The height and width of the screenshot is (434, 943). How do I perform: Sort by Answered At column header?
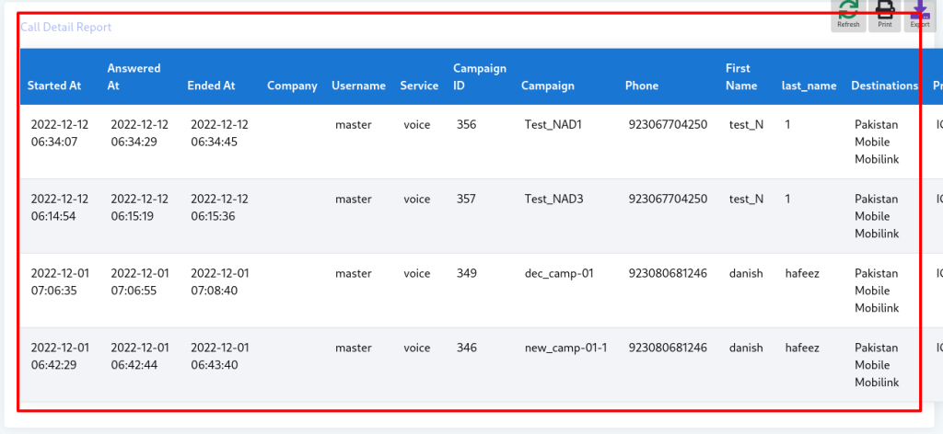[x=134, y=76]
